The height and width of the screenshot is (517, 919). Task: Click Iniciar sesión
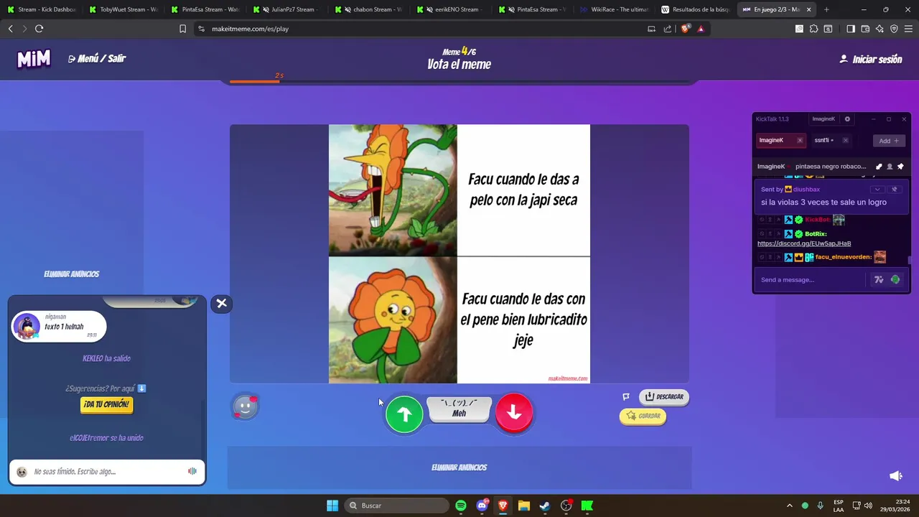coord(870,60)
